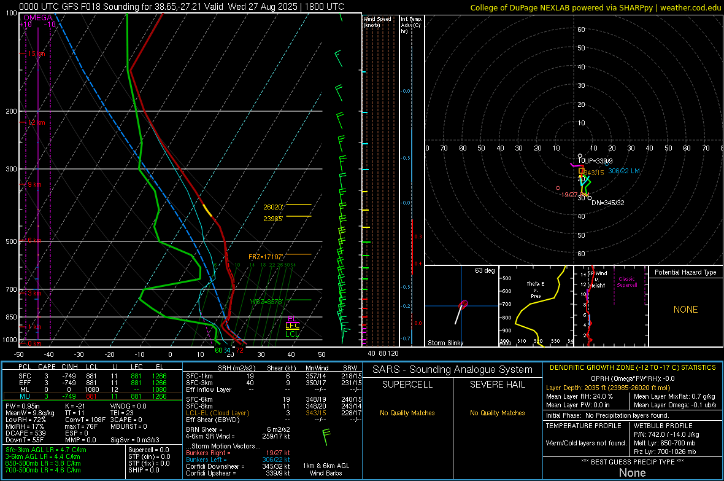Click the 306/22 LM hodograph label
The width and height of the screenshot is (724, 481).
coord(624,171)
